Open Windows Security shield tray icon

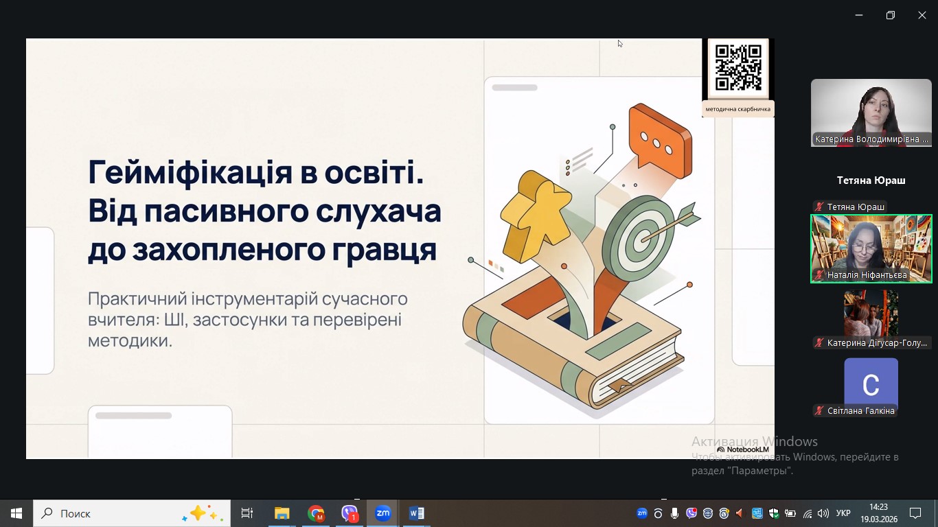coord(774,513)
